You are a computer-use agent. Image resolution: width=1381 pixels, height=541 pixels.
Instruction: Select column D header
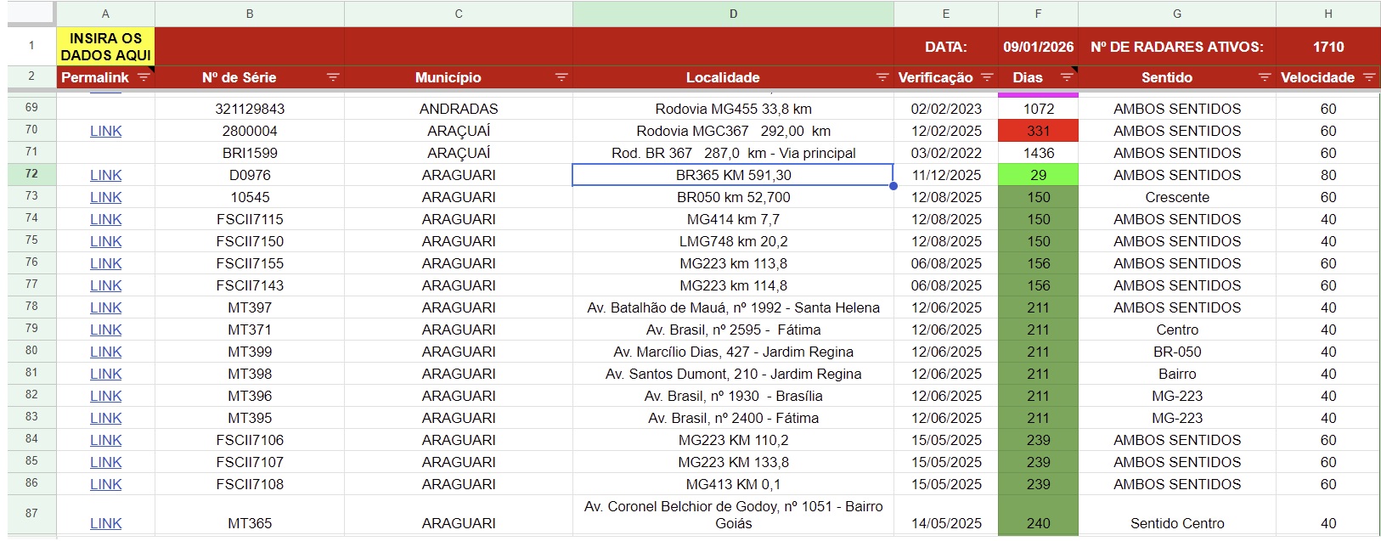coord(733,14)
